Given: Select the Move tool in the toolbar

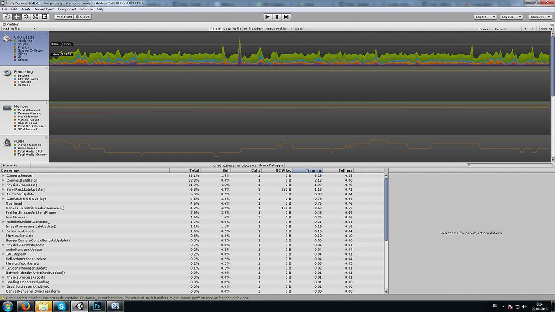Looking at the screenshot, I should pos(16,16).
